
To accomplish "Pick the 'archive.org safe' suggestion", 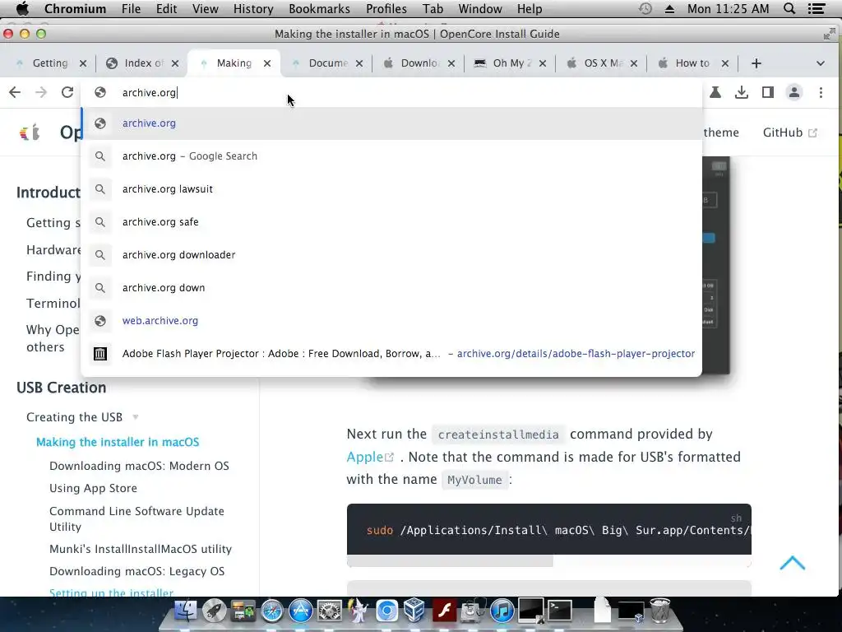I will point(391,222).
